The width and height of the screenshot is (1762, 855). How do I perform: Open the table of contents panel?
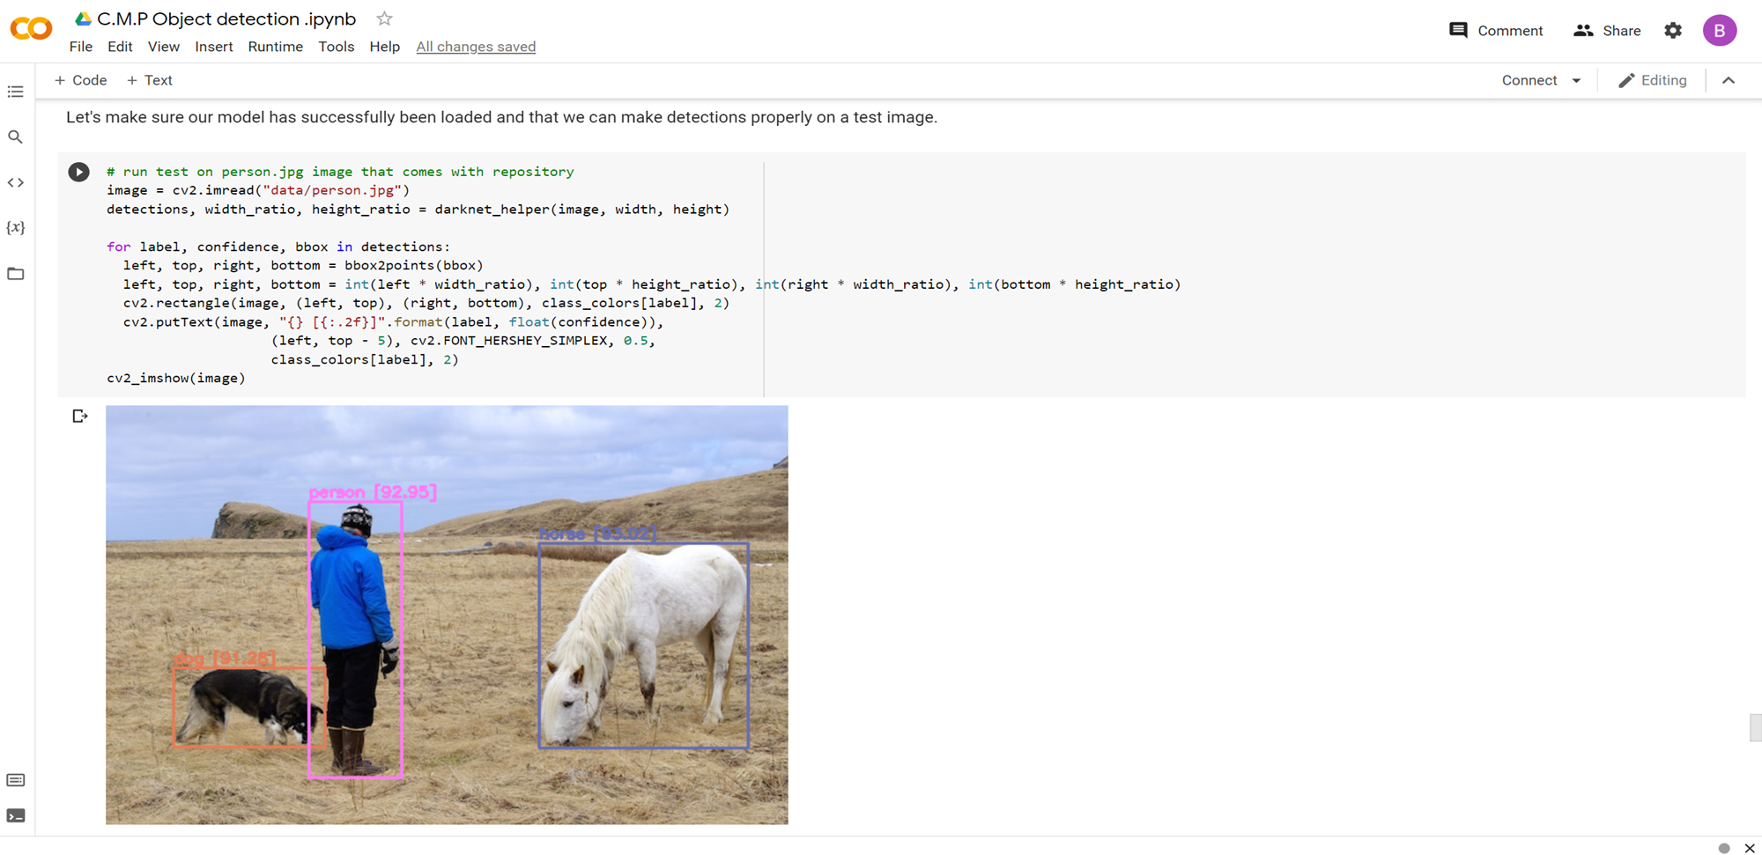[x=15, y=92]
